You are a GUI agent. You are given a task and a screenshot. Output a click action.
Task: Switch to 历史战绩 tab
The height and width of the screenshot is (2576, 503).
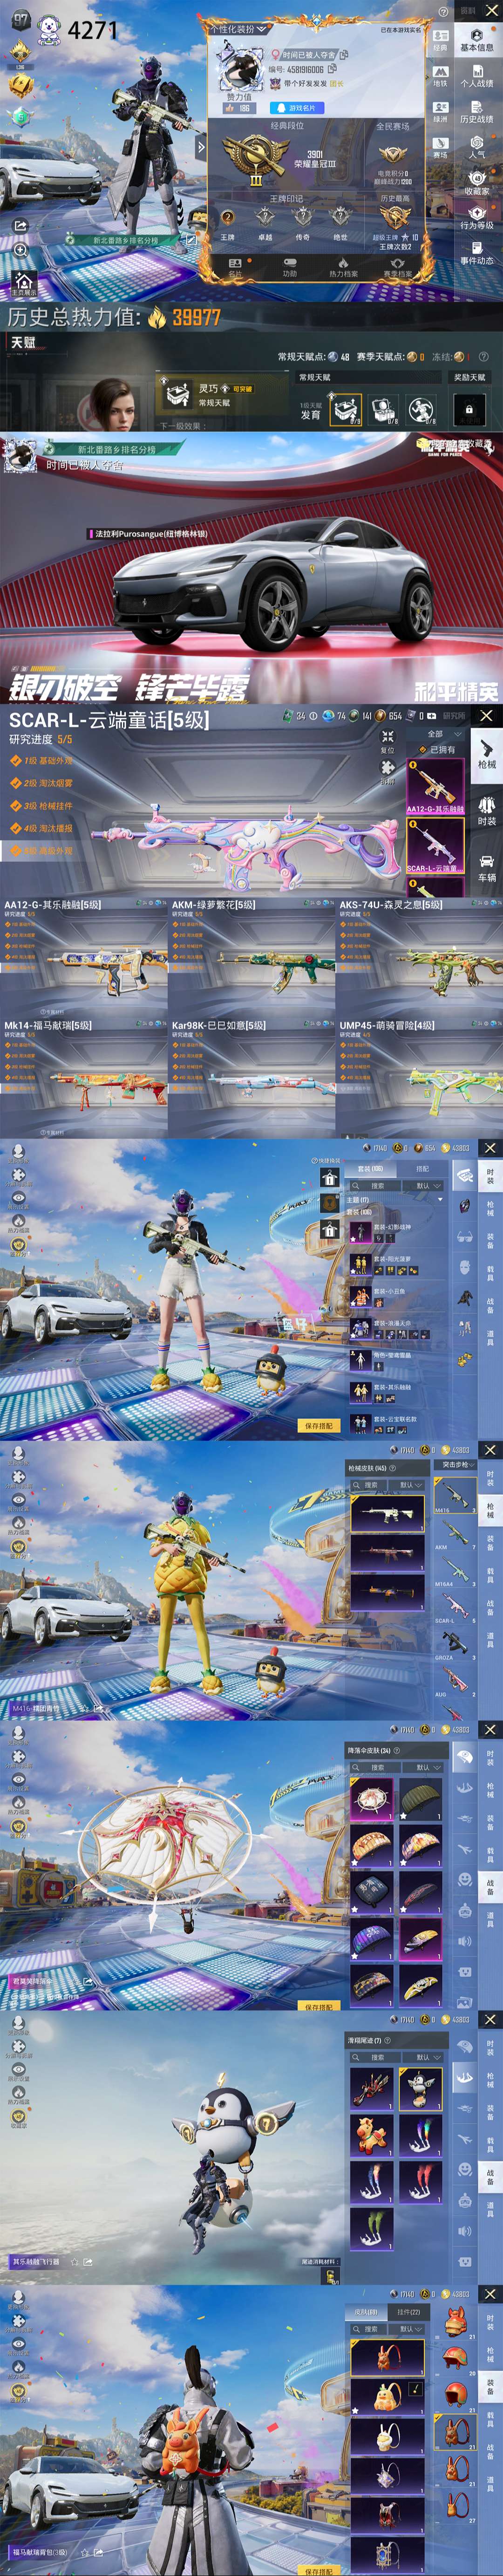(x=476, y=112)
